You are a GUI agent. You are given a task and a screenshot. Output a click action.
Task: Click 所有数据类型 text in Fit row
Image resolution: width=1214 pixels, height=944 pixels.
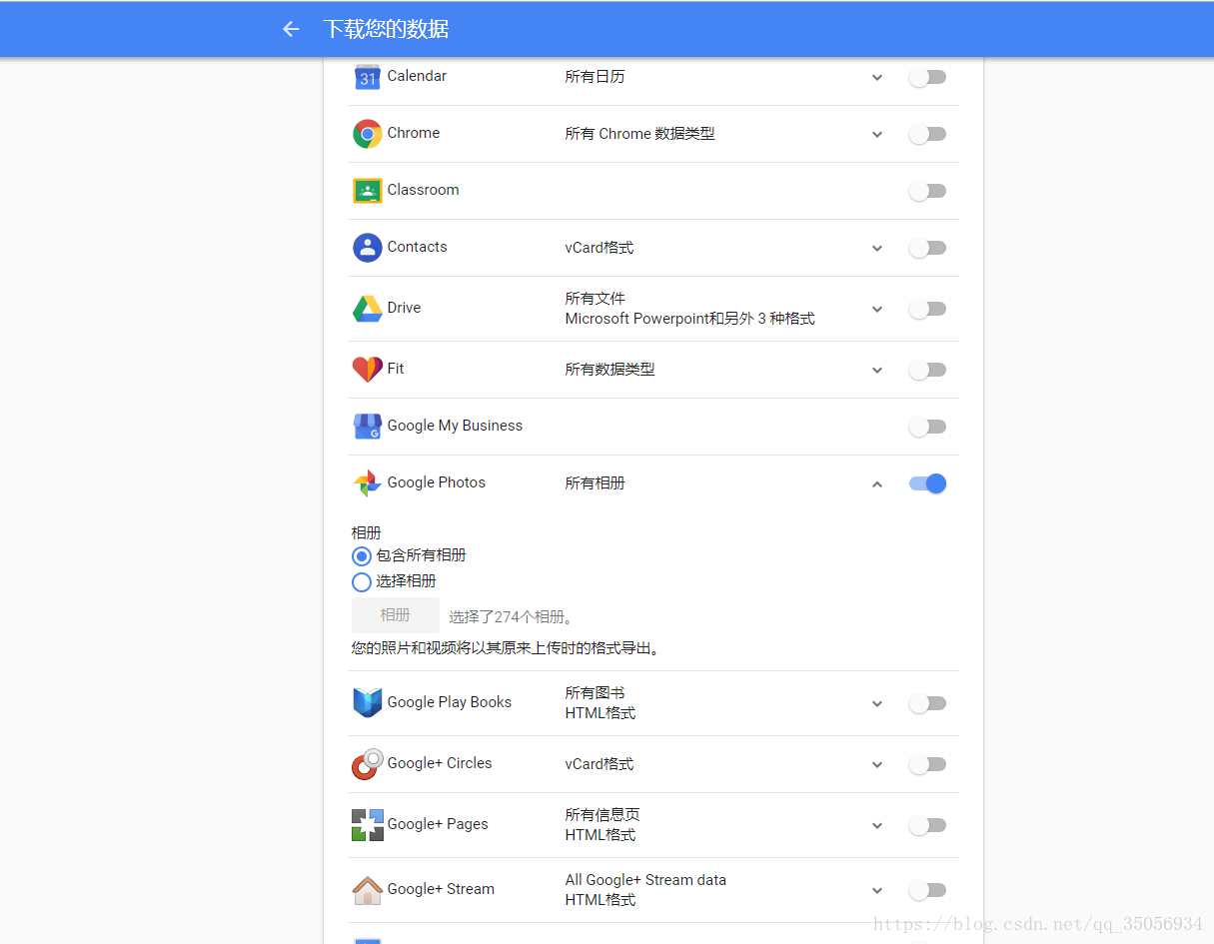coord(609,370)
